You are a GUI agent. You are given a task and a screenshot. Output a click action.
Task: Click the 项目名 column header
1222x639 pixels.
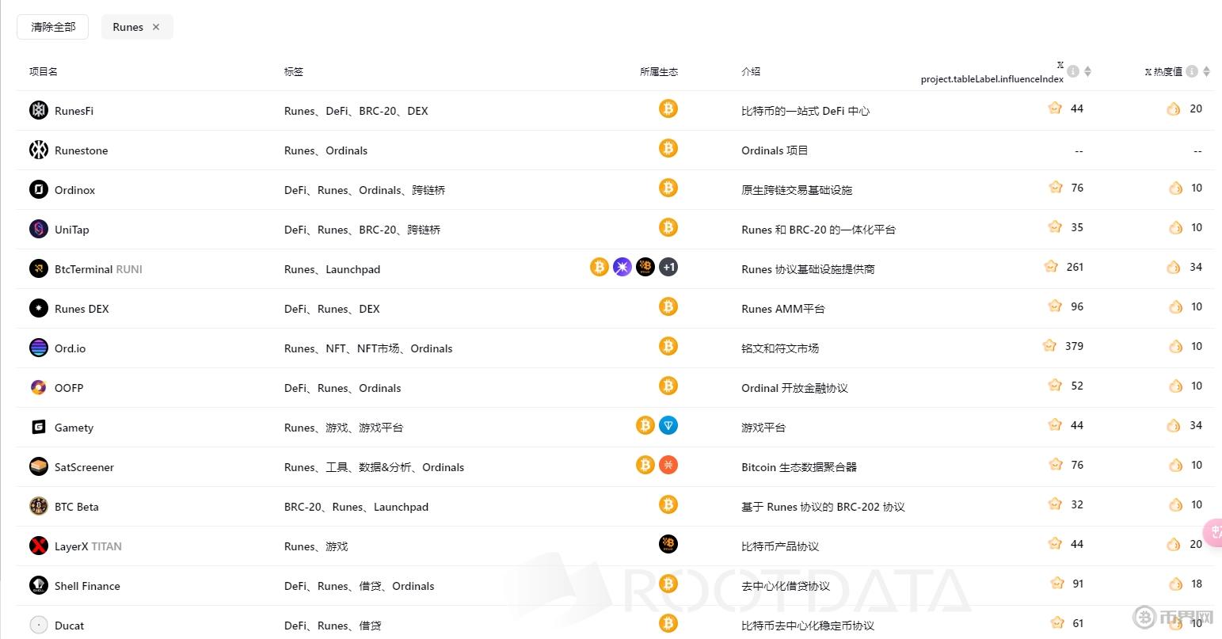[44, 71]
